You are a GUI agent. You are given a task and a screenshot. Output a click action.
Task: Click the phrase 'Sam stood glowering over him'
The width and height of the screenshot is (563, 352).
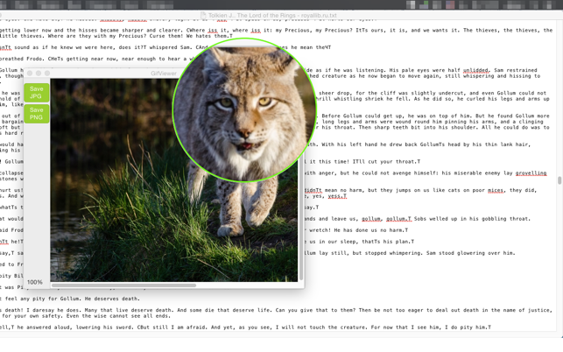click(x=470, y=253)
